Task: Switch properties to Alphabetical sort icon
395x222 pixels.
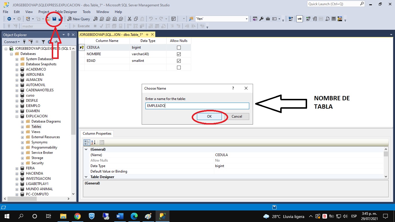Action: [93, 142]
